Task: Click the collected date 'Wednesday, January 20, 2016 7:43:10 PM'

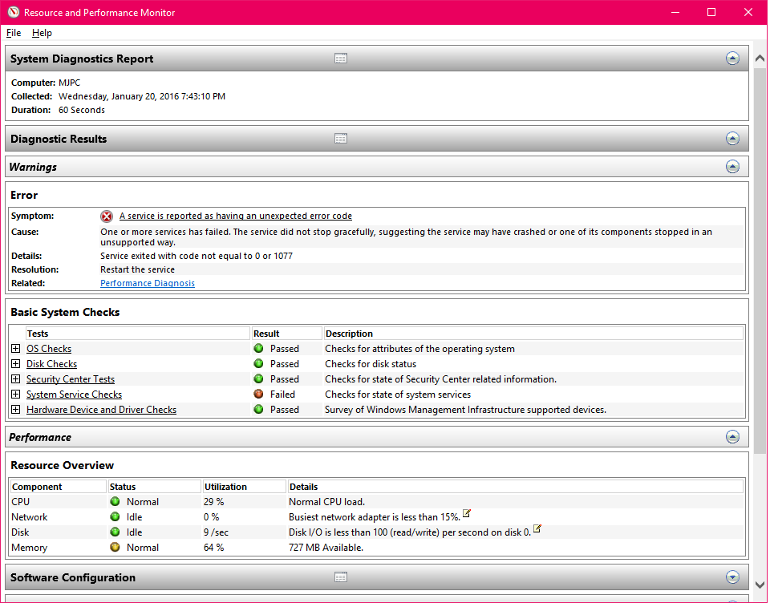Action: pyautogui.click(x=142, y=96)
